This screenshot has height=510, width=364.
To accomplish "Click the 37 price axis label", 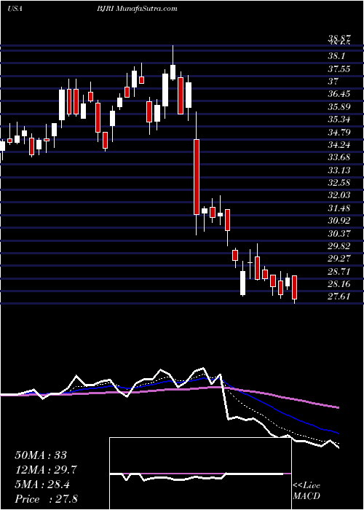I will [333, 81].
